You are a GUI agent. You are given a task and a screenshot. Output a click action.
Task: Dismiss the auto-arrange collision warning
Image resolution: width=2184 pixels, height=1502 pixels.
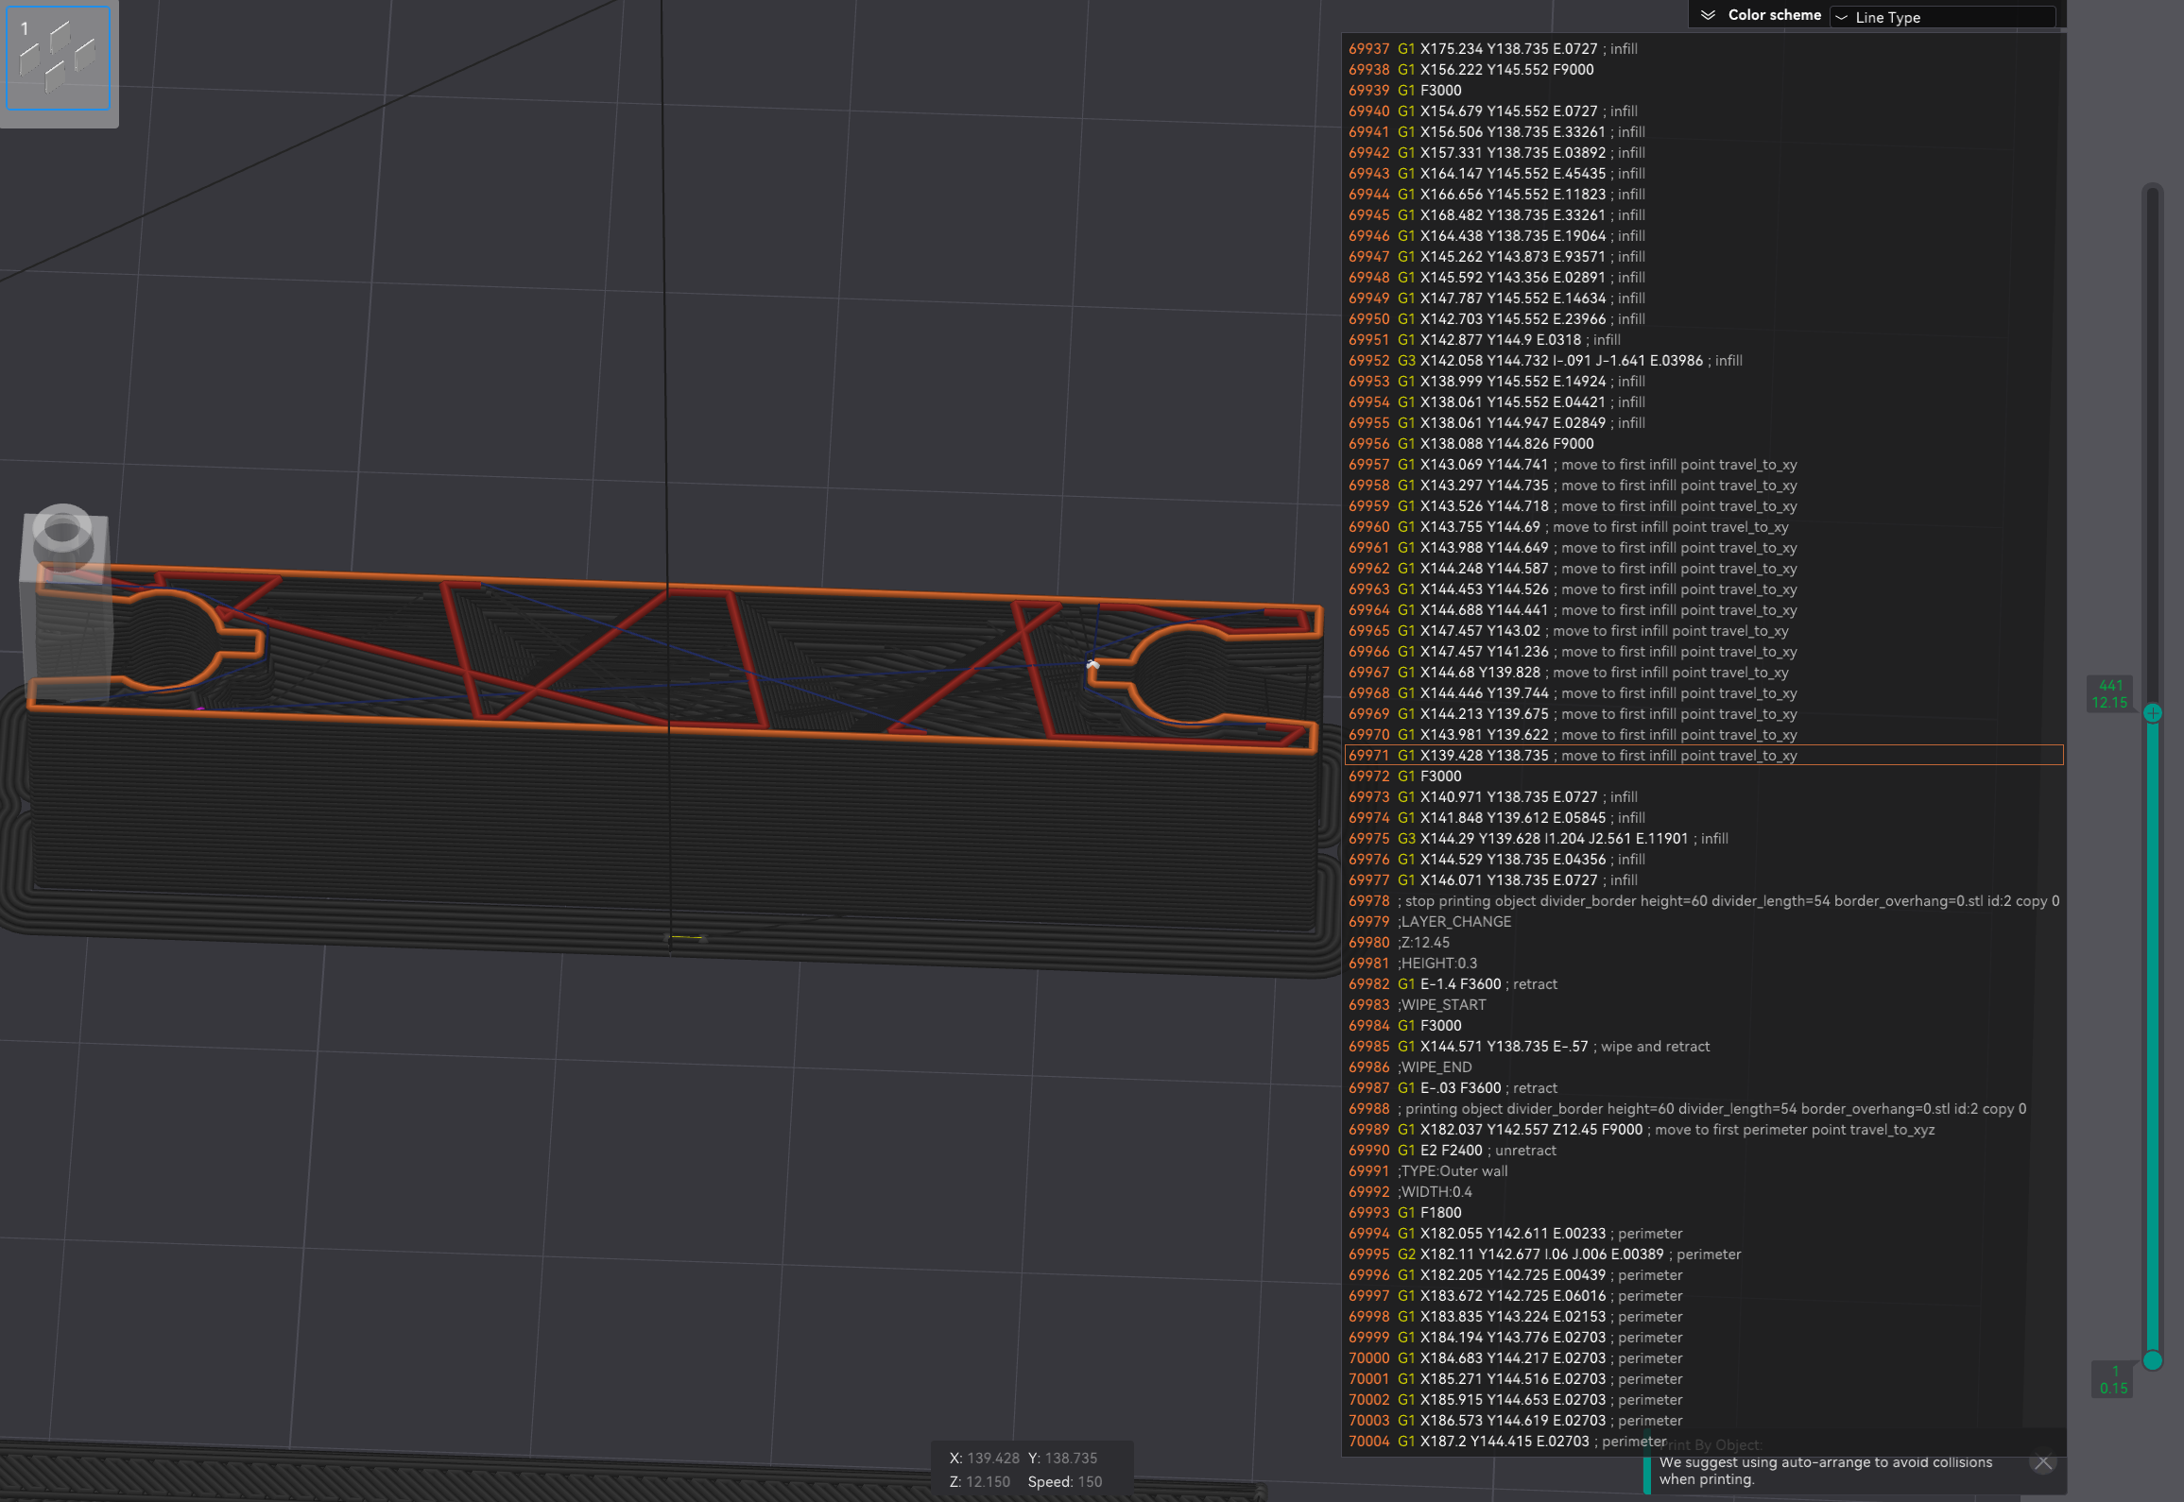[2042, 1462]
